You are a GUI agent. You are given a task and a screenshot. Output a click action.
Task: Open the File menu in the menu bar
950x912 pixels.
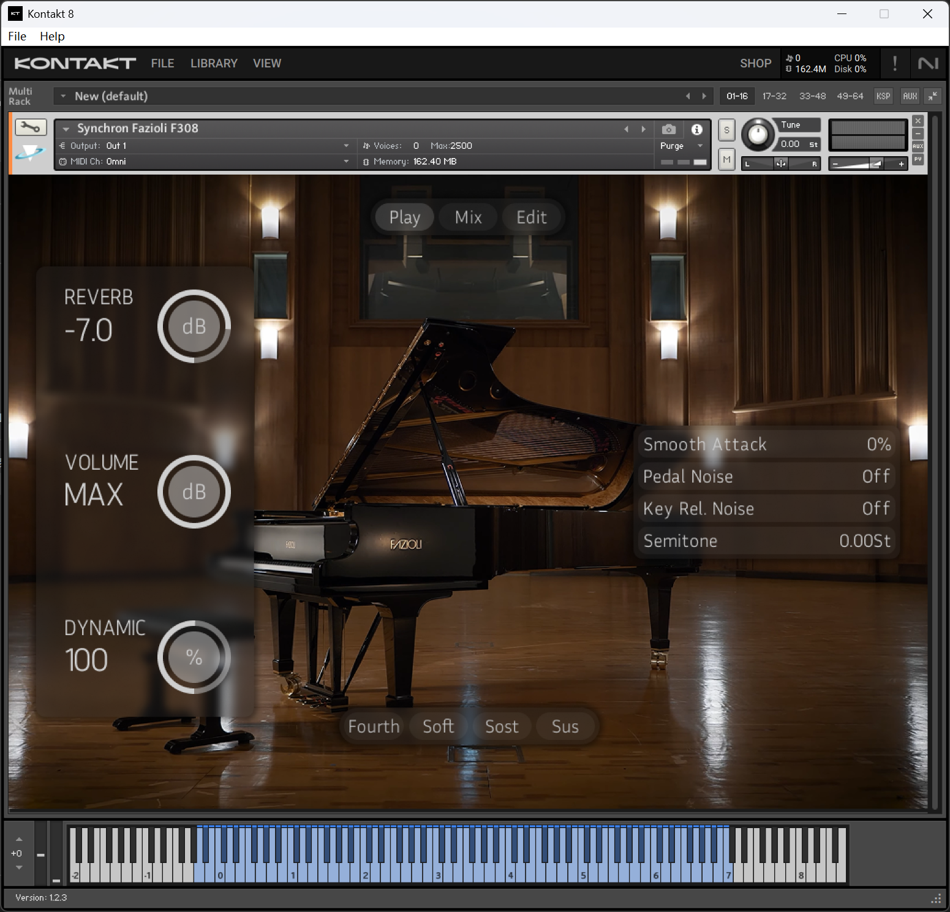coord(17,36)
